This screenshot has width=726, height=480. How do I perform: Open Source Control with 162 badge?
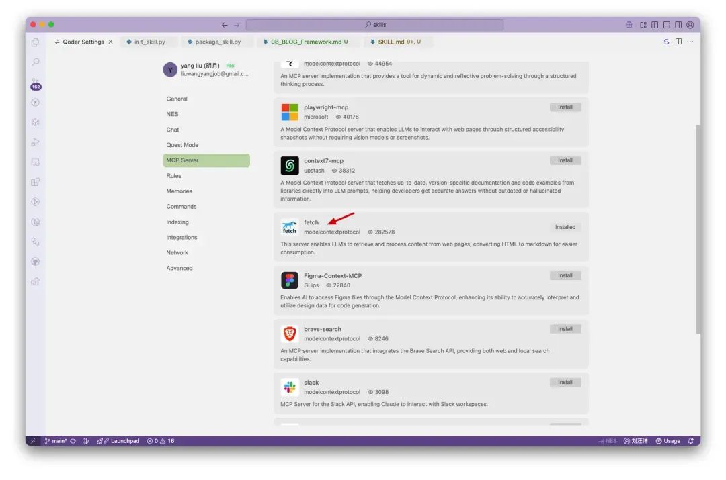(x=35, y=83)
